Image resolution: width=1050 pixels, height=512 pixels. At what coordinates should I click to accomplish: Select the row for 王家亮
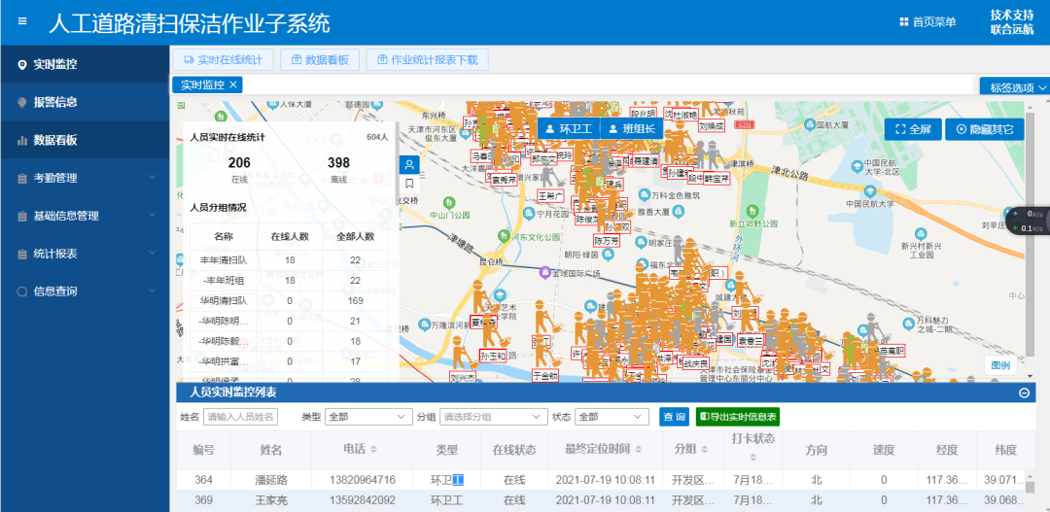pos(601,500)
